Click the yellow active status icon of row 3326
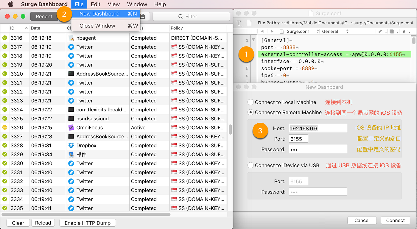This screenshot has height=229, width=417. (4, 127)
